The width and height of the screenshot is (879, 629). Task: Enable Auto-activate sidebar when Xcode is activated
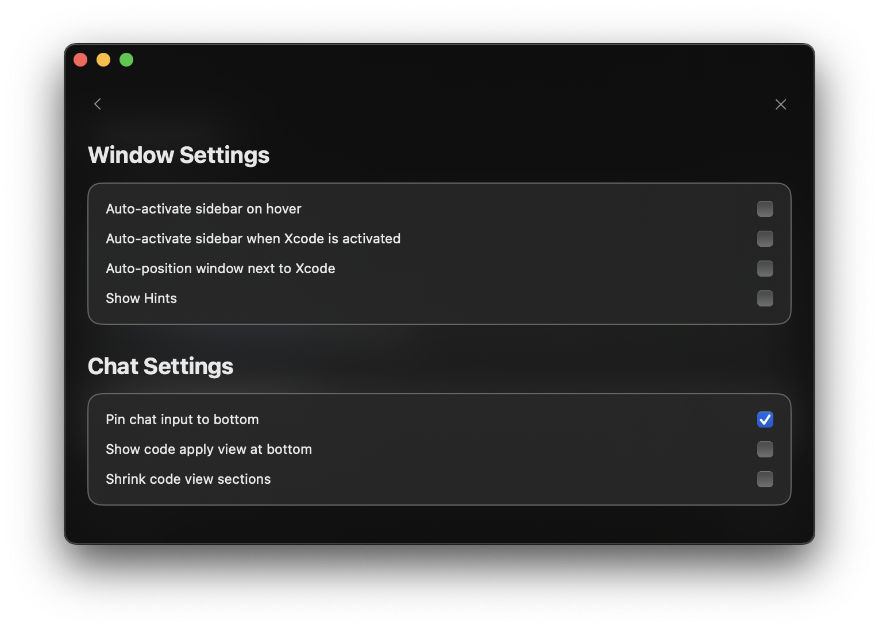(x=765, y=239)
